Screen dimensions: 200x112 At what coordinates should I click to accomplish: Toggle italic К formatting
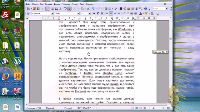click(x=98, y=13)
